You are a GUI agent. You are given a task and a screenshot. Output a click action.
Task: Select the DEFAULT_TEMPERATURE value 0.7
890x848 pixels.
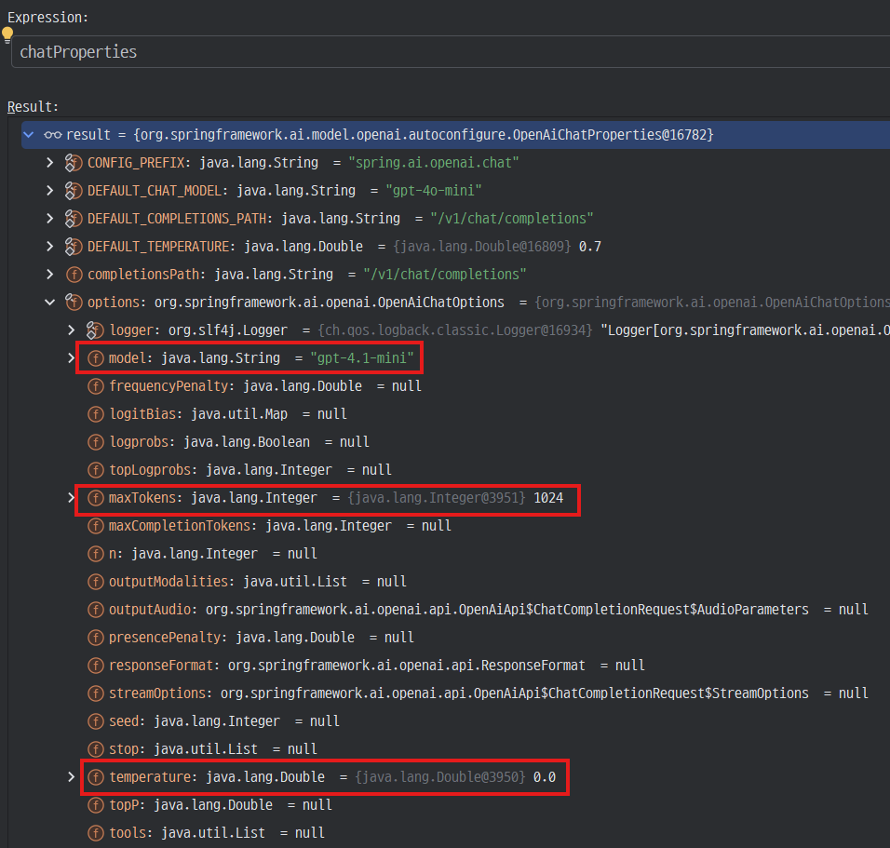(589, 247)
